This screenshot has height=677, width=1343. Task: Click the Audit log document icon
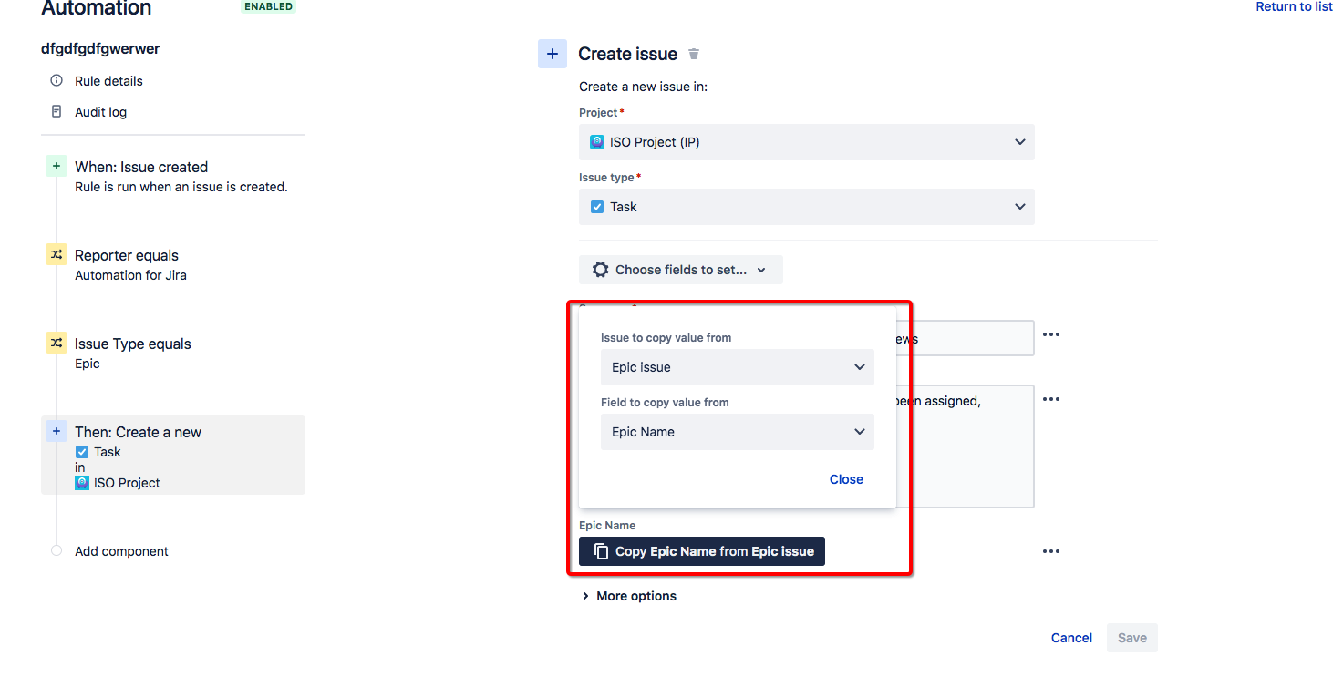tap(57, 112)
